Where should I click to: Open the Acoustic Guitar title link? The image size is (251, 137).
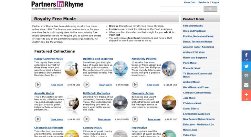44,93
